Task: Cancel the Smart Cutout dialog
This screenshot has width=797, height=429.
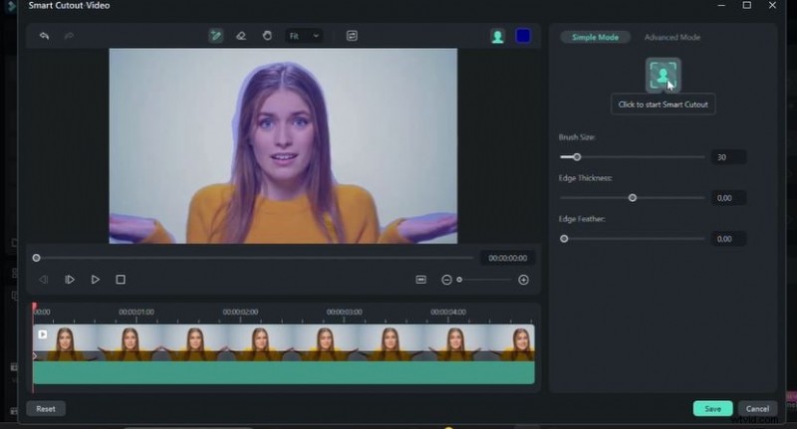Action: tap(757, 409)
